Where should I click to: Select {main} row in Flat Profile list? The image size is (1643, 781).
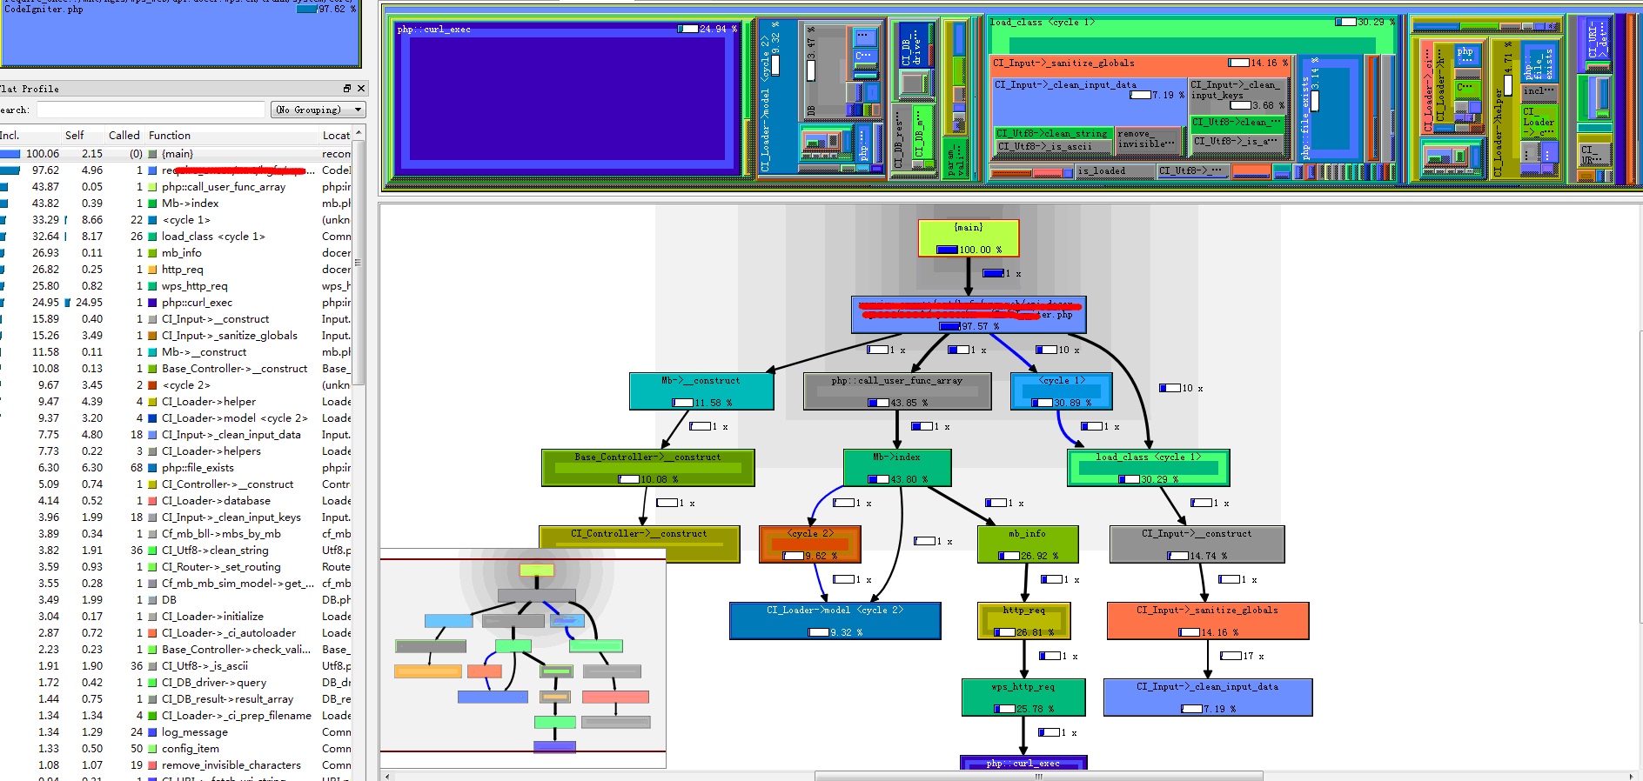[176, 154]
